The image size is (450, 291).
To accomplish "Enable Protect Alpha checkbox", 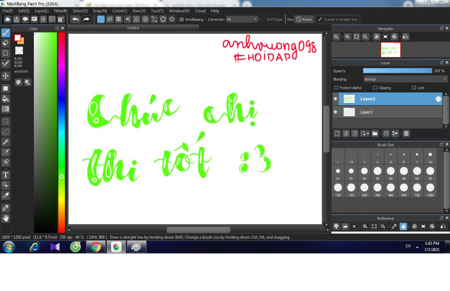I will pos(336,88).
